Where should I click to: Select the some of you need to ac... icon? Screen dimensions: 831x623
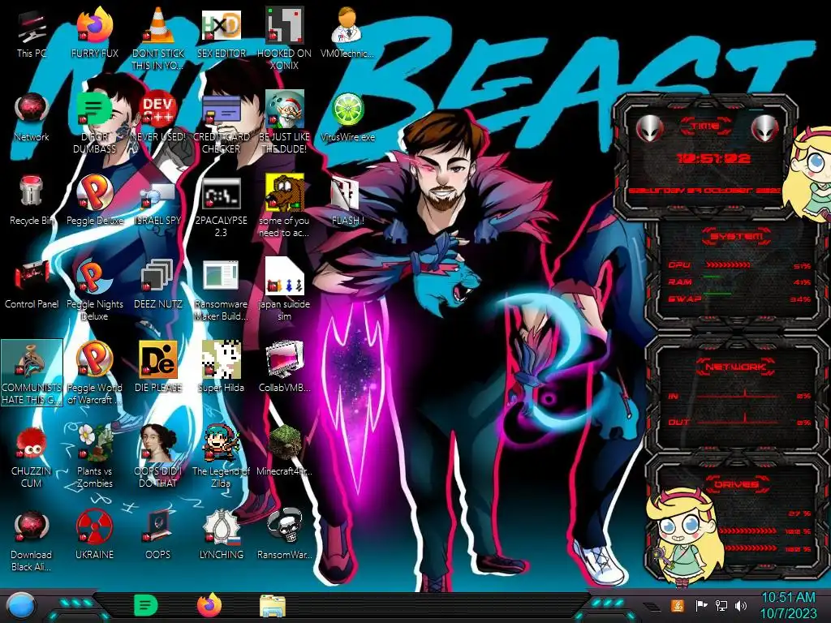coord(284,207)
